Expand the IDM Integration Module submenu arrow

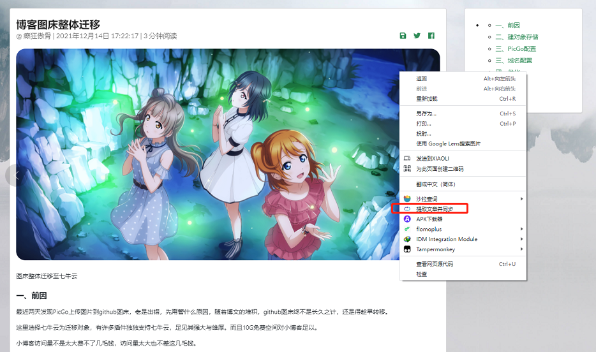(521, 239)
